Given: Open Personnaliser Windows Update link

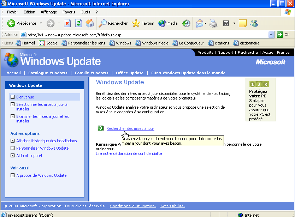Looking at the screenshot, I should (42, 148).
